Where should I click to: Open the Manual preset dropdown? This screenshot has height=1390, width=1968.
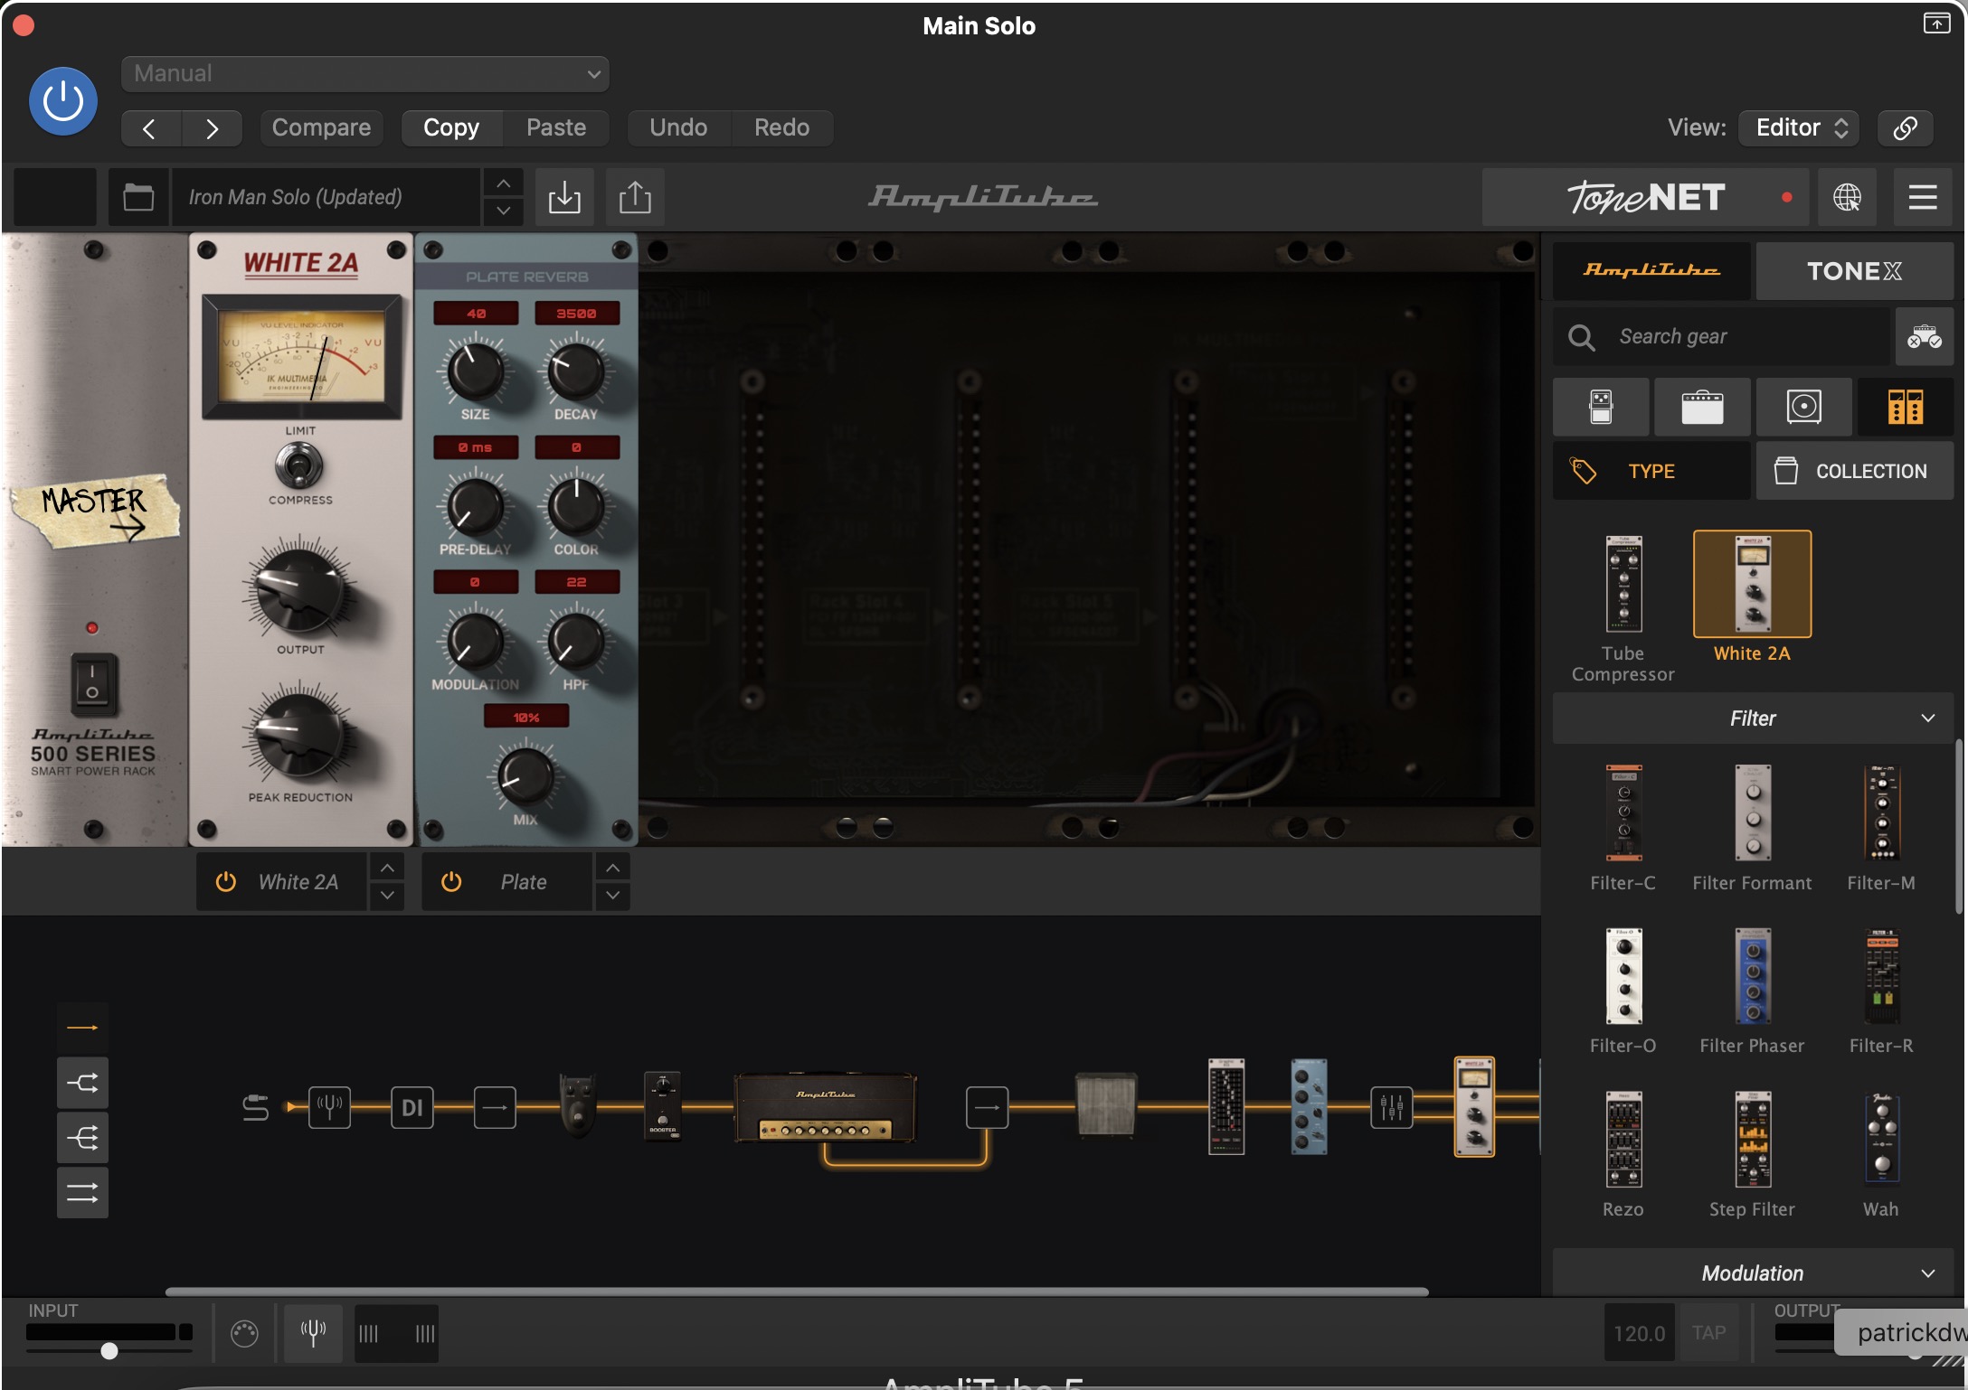coord(365,74)
